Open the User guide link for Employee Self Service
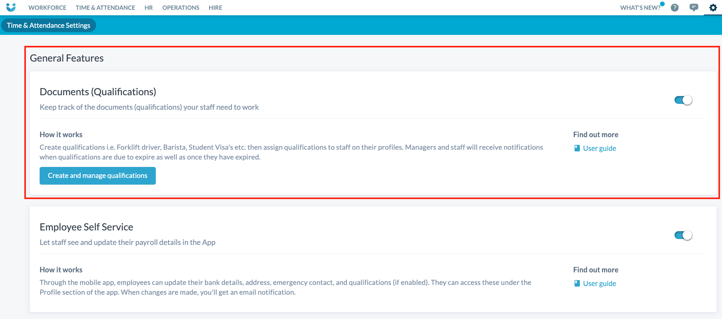Image resolution: width=722 pixels, height=319 pixels. (599, 283)
